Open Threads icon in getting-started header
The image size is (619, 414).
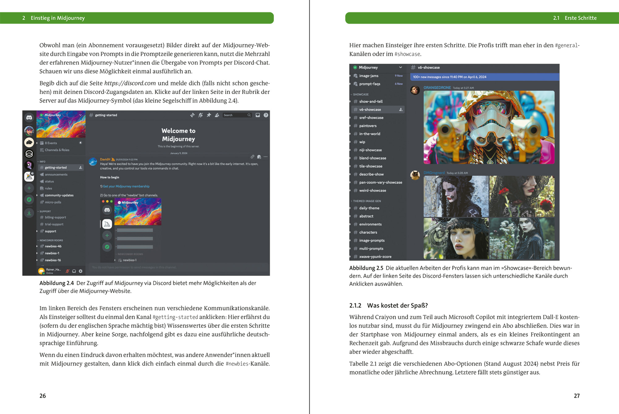point(192,115)
